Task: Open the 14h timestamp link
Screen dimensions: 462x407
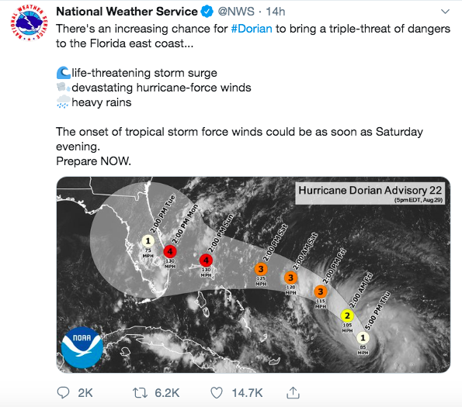Action: click(x=276, y=12)
